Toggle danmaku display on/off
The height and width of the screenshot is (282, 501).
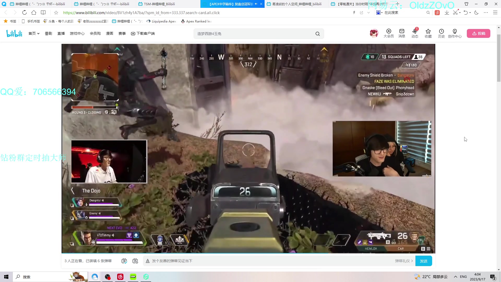[x=124, y=261]
